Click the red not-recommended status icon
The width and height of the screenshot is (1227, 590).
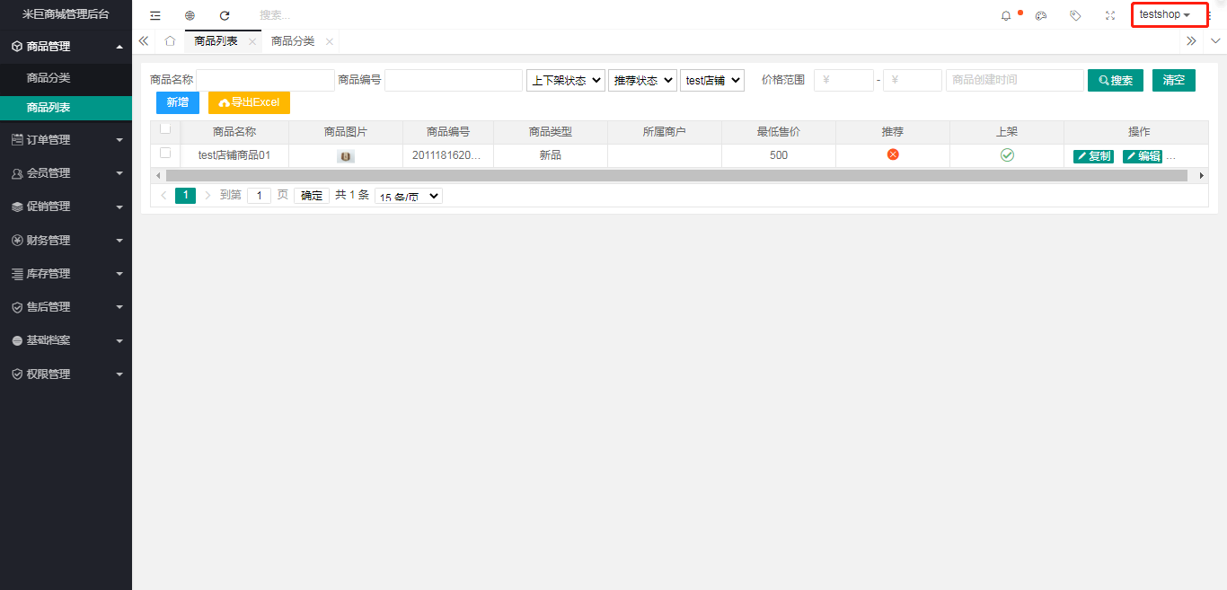893,154
